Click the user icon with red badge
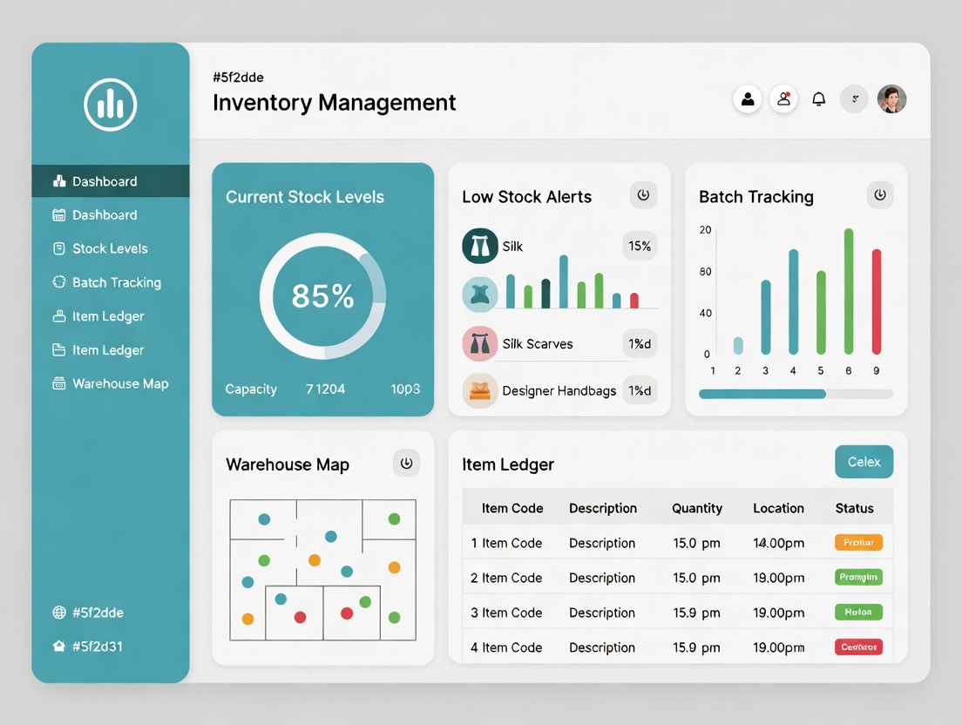 (x=783, y=99)
